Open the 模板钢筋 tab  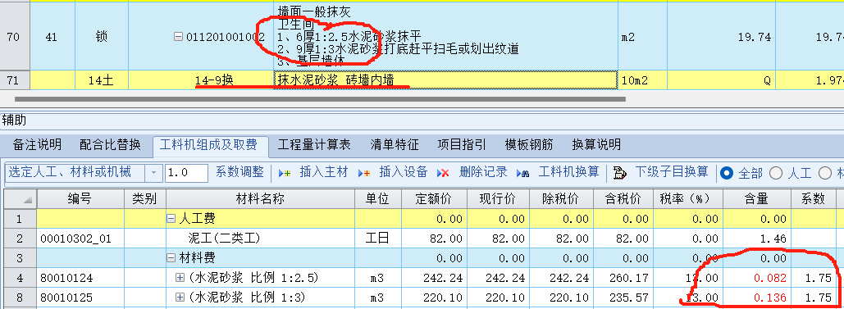coord(529,145)
